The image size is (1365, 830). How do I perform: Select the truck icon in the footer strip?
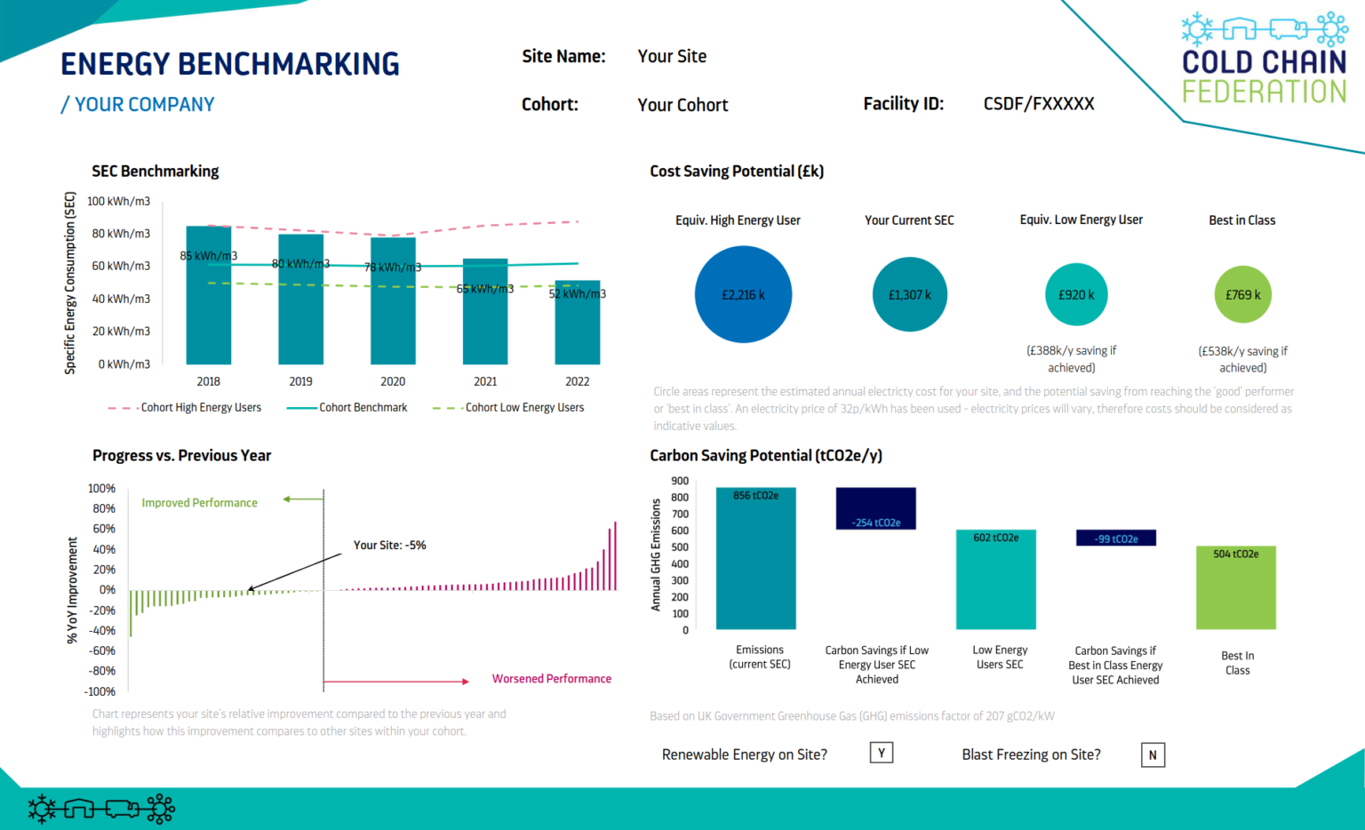click(121, 808)
